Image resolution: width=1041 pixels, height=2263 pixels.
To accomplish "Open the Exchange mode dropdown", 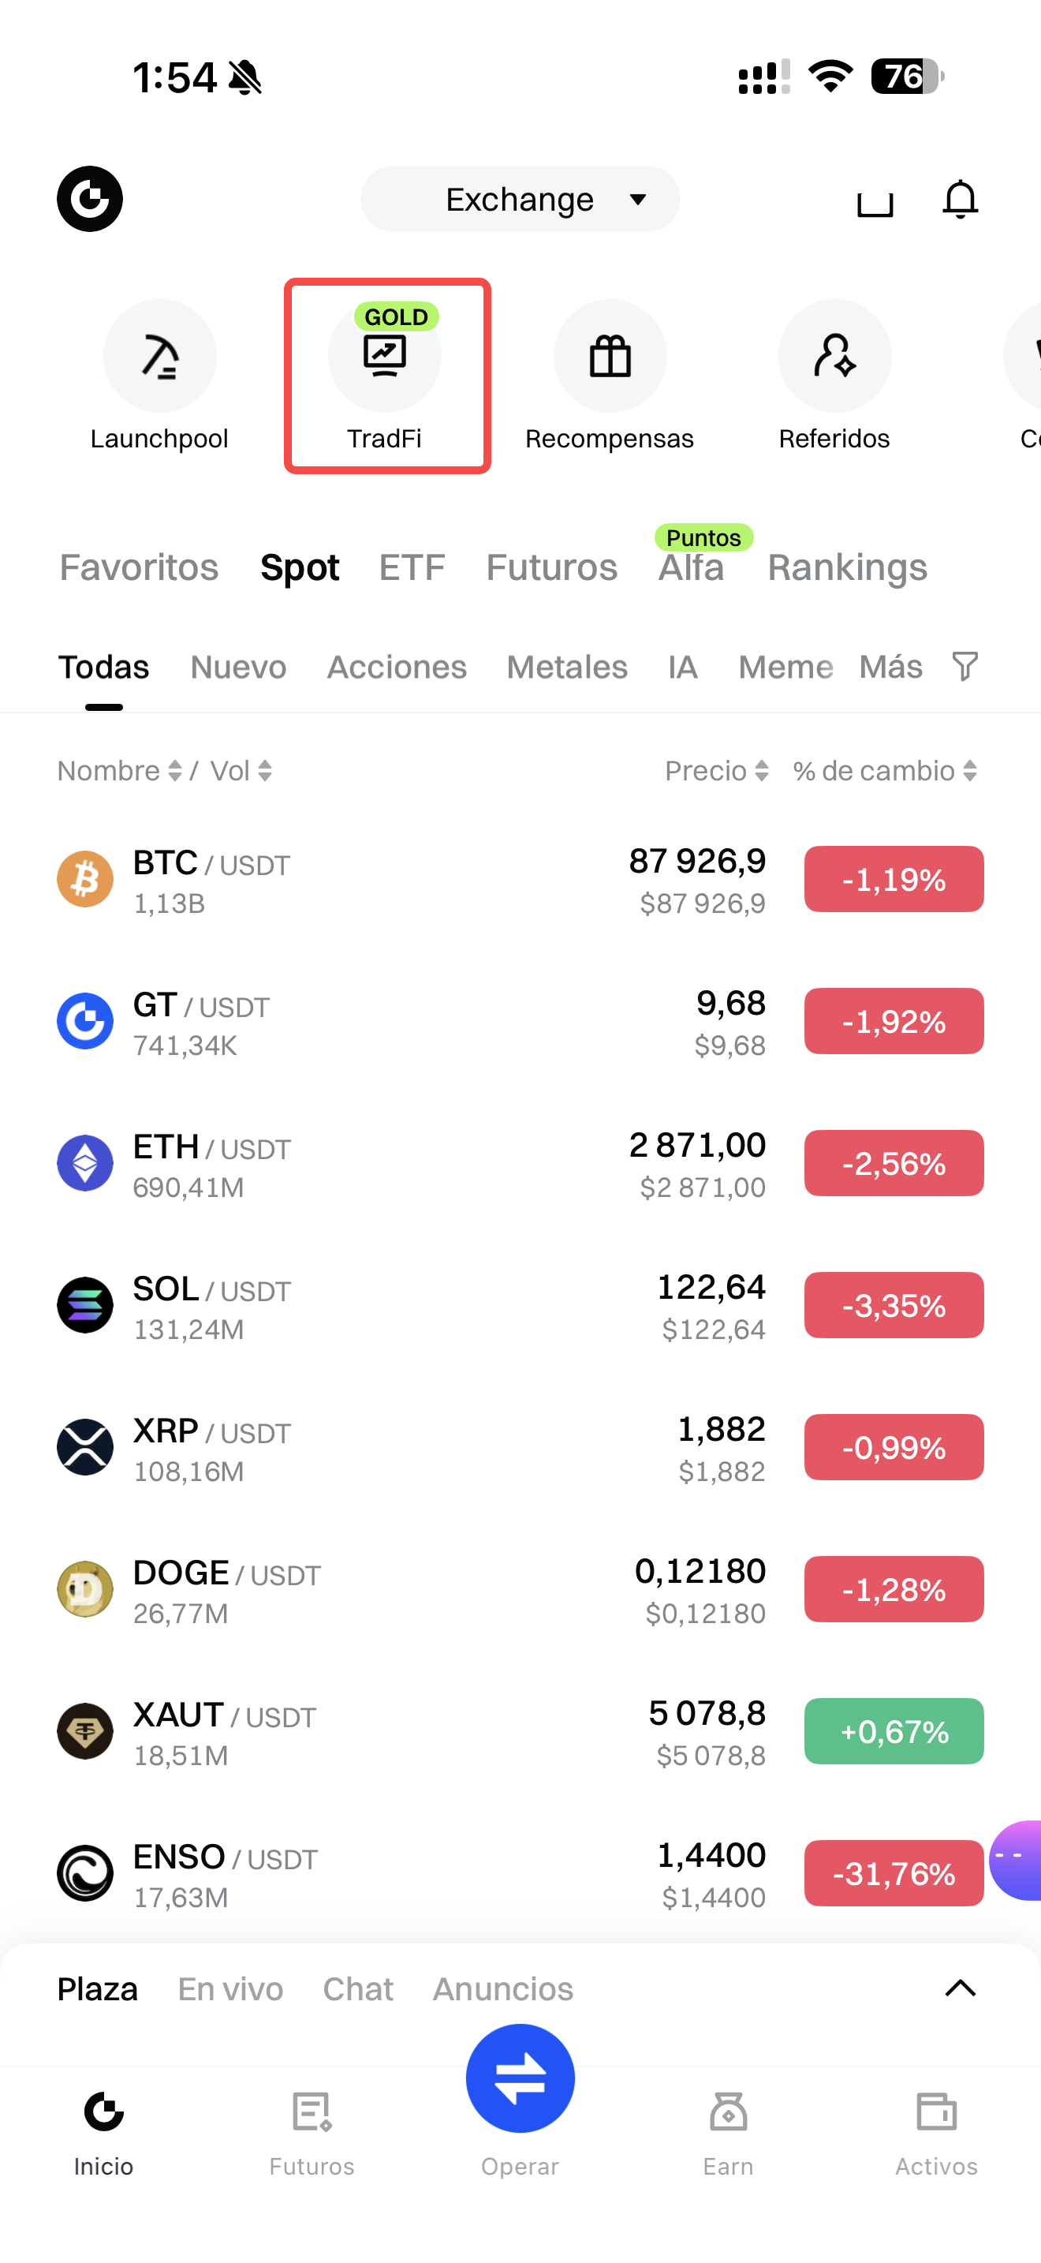I will coord(520,200).
